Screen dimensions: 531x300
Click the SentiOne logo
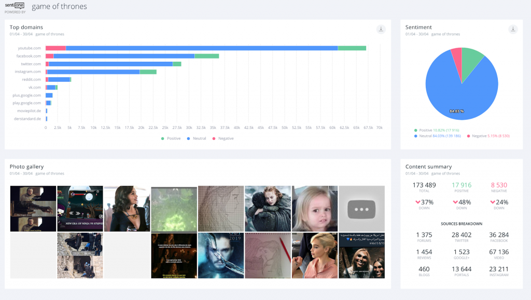coord(15,6)
